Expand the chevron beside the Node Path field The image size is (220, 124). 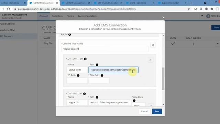tap(151, 105)
